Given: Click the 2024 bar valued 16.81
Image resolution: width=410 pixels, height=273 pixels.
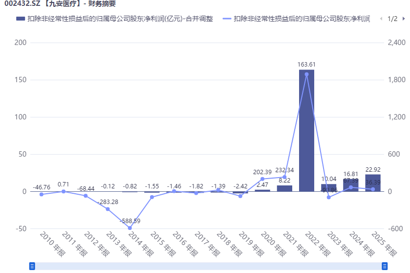Looking at the screenshot, I should [351, 185].
